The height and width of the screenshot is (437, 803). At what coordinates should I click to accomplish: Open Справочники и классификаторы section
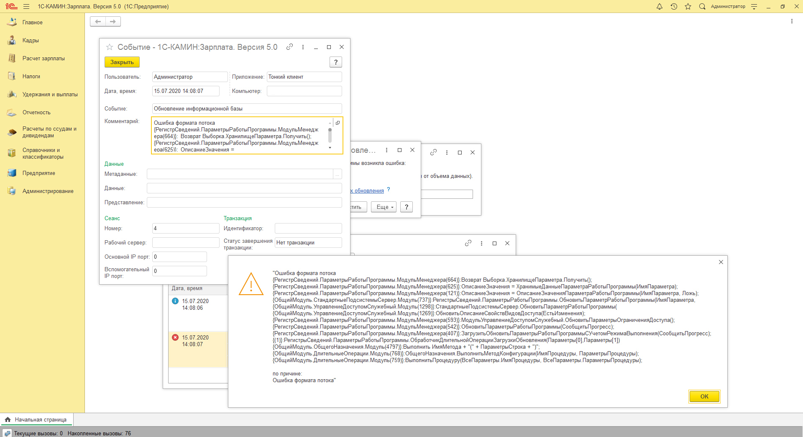pyautogui.click(x=42, y=154)
